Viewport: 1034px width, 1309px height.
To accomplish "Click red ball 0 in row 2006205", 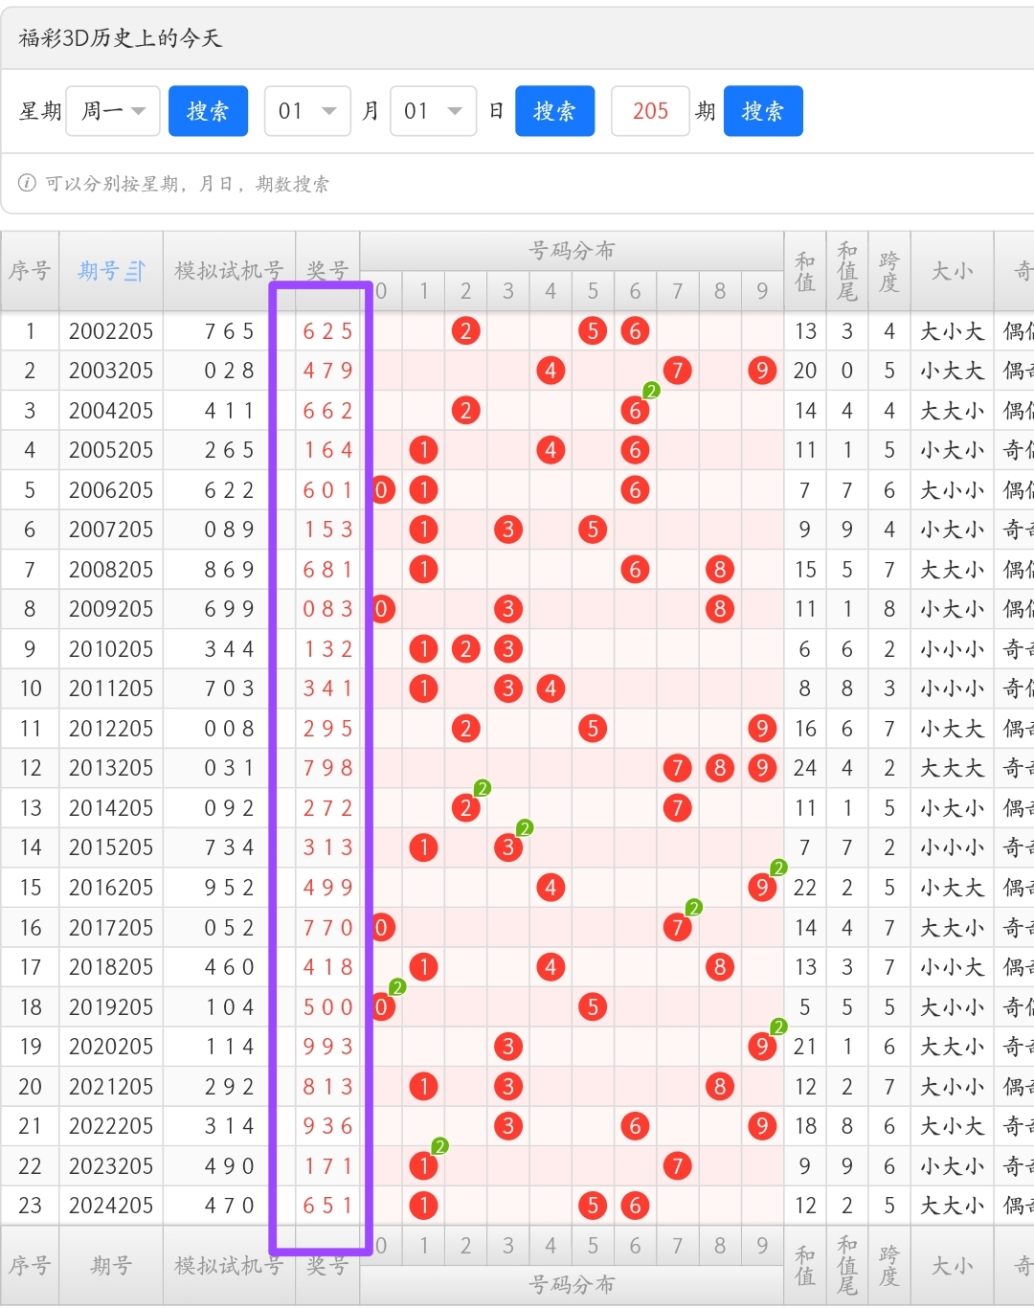I will point(381,490).
